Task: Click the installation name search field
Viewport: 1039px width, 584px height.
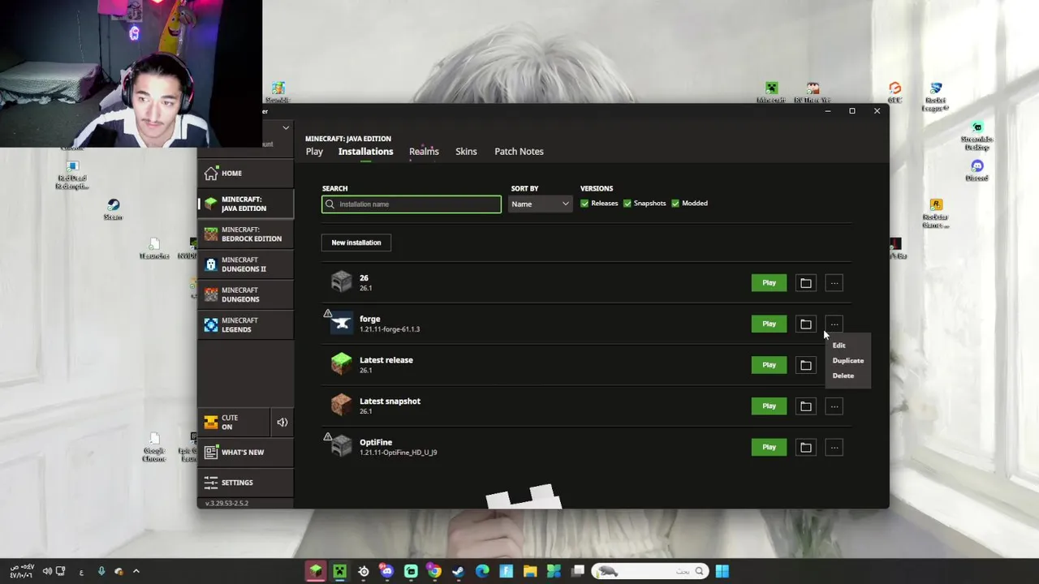Action: 412,204
